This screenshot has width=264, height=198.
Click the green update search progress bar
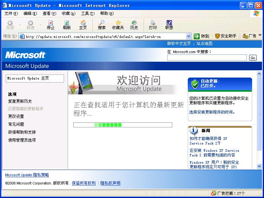[x=123, y=125]
